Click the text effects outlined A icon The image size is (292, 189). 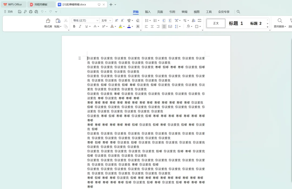click(x=112, y=27)
